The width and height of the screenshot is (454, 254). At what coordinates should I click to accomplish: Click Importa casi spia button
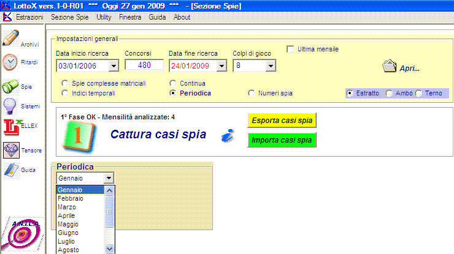pos(282,140)
